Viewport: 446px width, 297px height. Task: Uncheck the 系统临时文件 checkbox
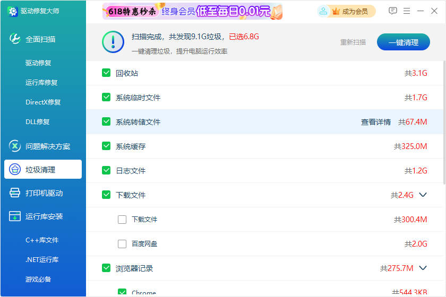pos(106,97)
